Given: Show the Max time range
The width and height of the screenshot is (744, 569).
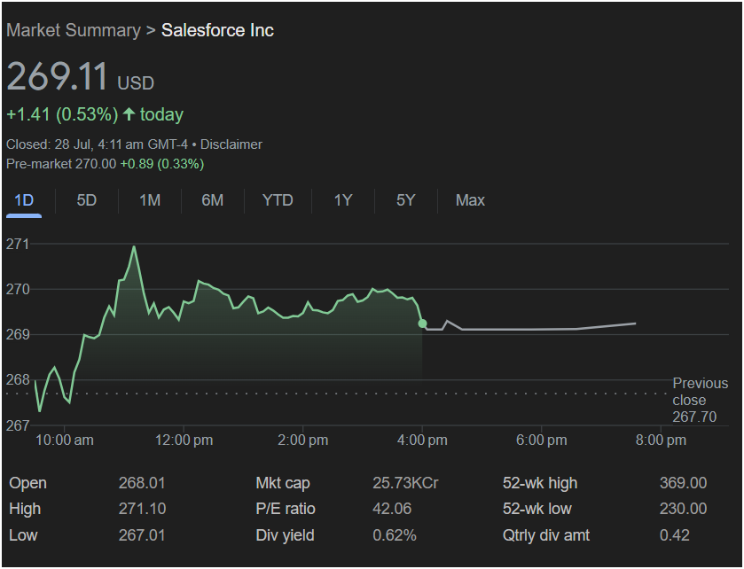Looking at the screenshot, I should coord(470,200).
